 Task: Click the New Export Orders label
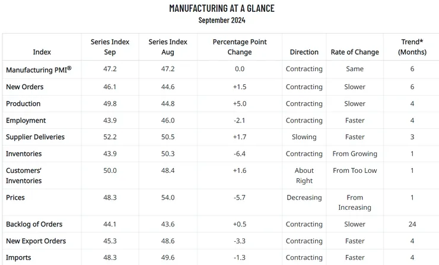pyautogui.click(x=36, y=241)
